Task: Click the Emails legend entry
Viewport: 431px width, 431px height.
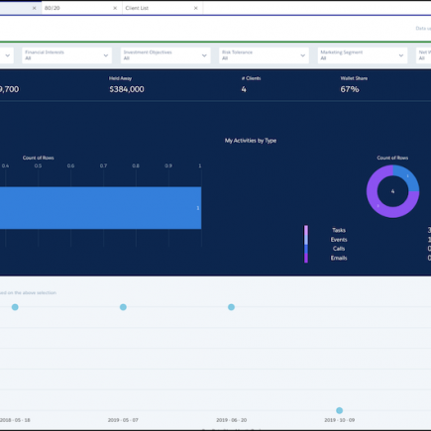Action: (339, 258)
